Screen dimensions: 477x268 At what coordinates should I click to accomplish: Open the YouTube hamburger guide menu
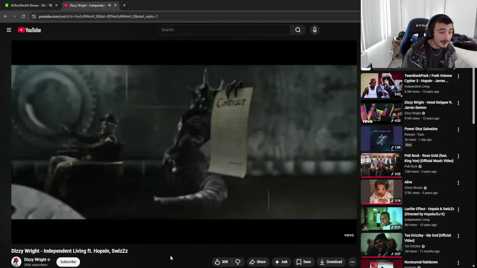pyautogui.click(x=9, y=30)
